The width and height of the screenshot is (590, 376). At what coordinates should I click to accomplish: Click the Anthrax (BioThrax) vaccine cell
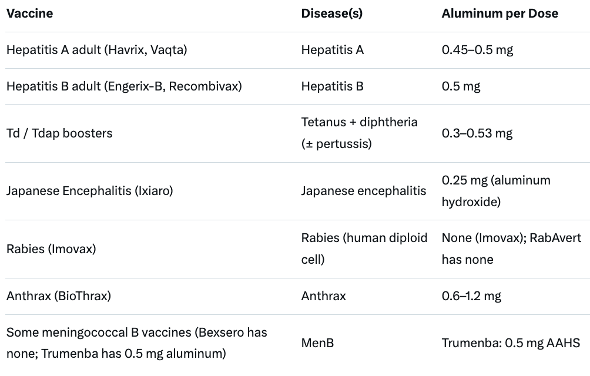(59, 296)
